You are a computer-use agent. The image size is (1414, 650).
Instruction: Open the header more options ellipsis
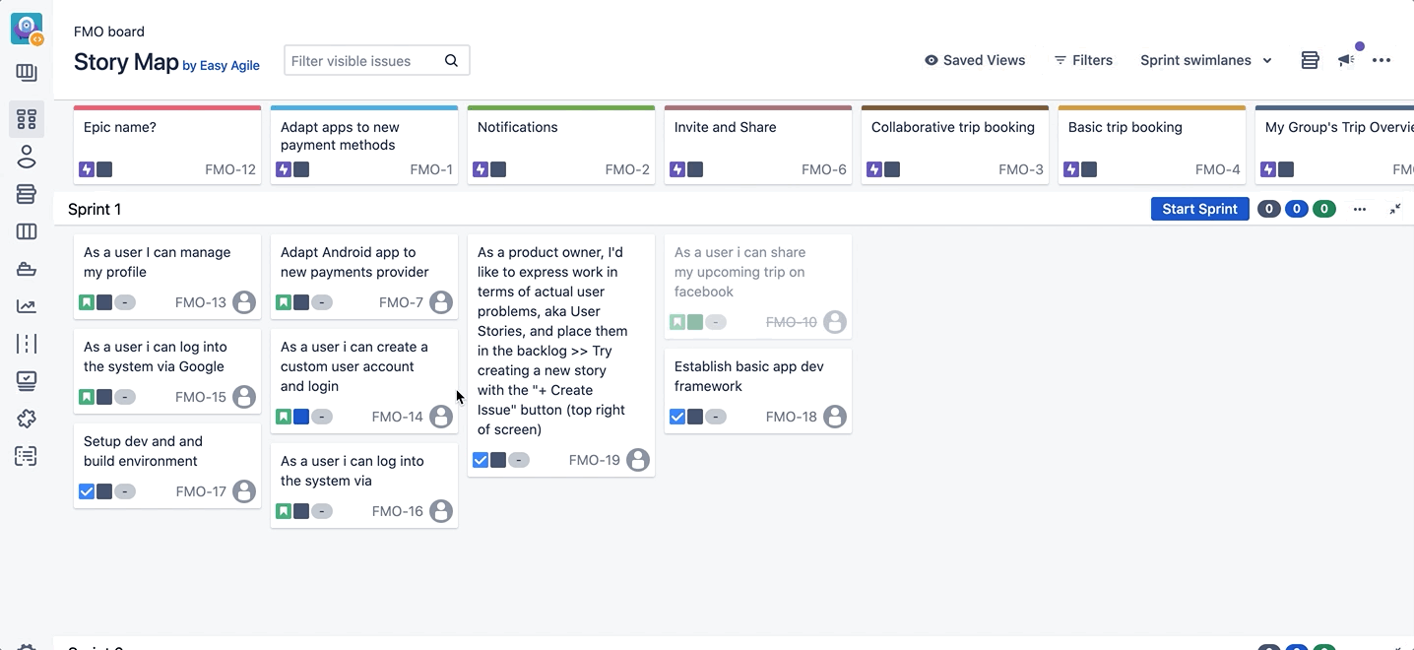[1382, 60]
